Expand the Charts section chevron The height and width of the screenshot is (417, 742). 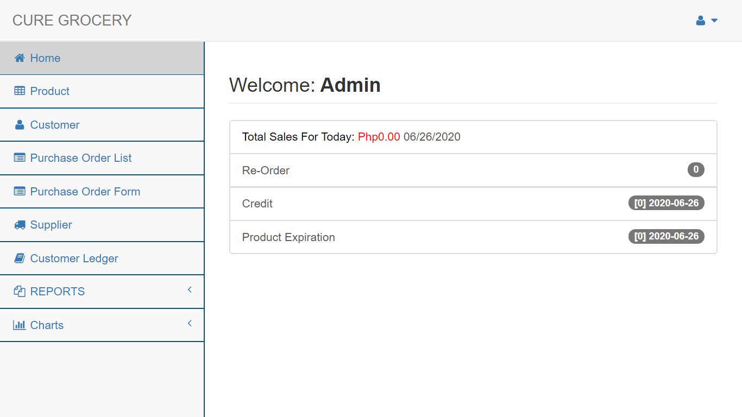pyautogui.click(x=190, y=323)
